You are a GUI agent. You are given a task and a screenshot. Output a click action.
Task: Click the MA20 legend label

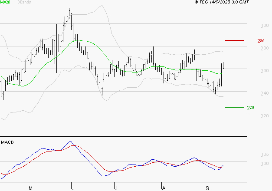(x=5, y=2)
